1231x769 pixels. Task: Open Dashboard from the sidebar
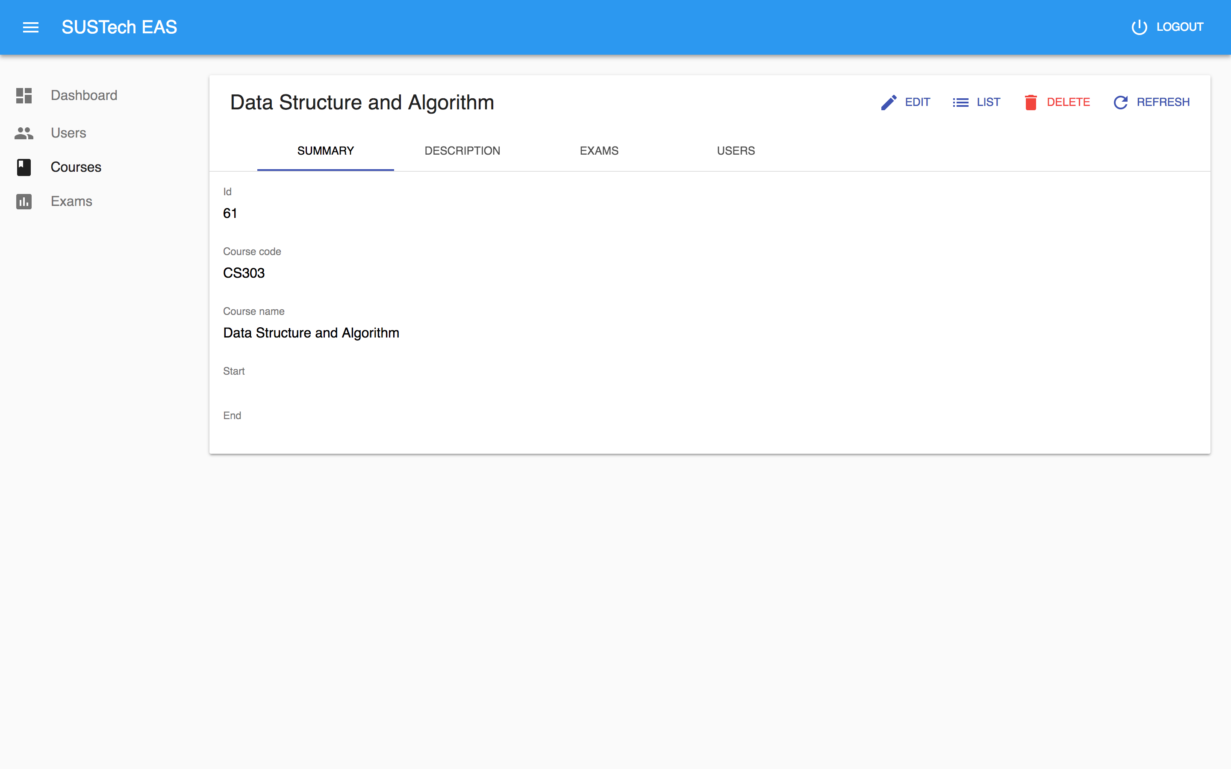tap(84, 96)
